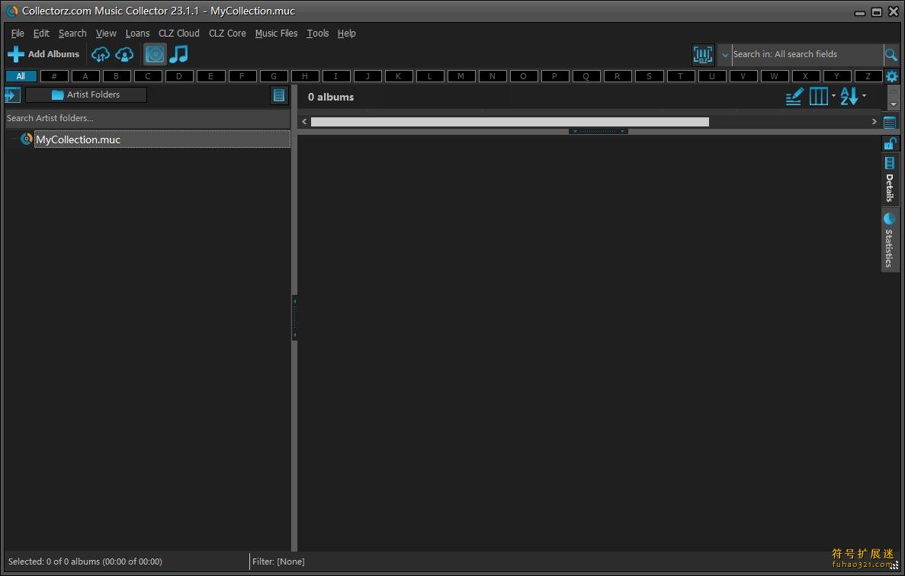Open the CLZ Cloud account icon

pos(124,54)
